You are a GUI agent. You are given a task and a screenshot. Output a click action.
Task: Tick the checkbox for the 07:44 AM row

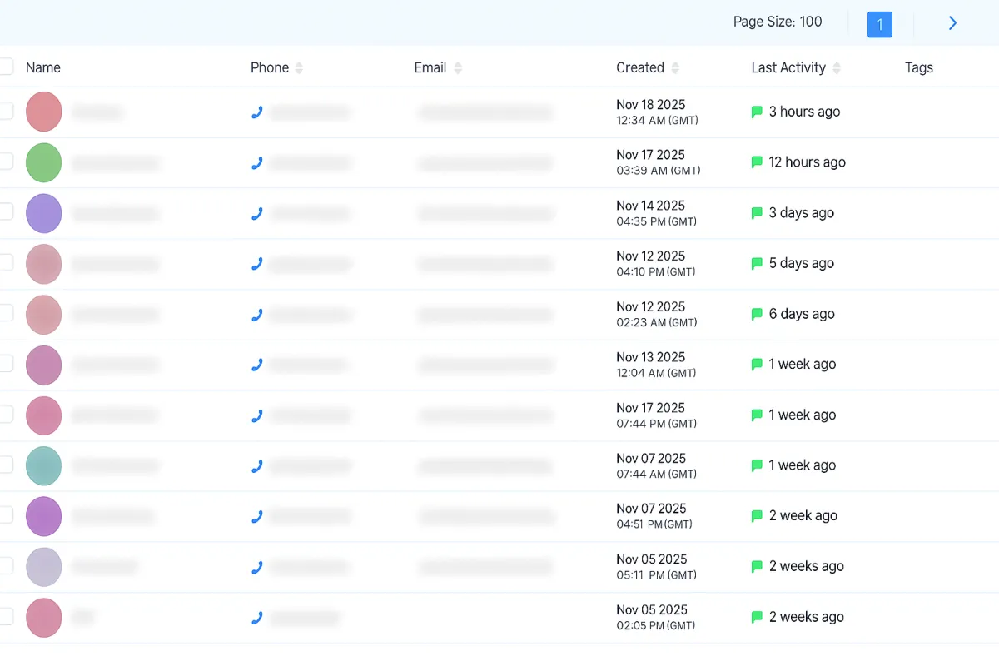[5, 464]
